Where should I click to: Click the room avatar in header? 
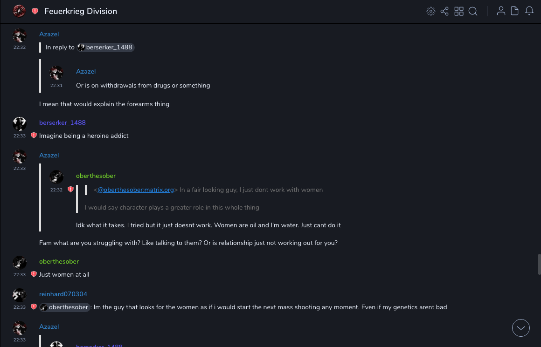[x=19, y=11]
